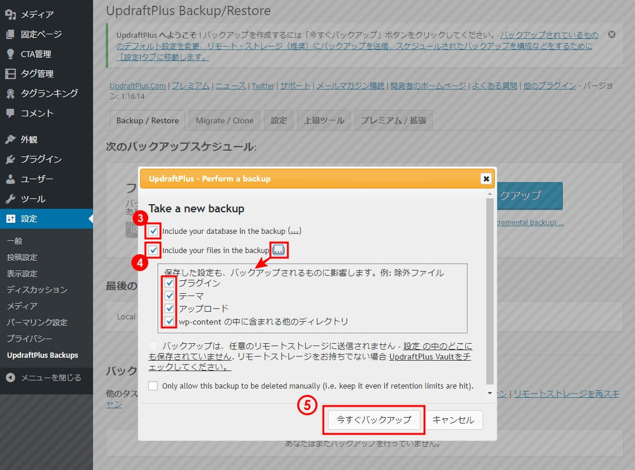
Task: Click the fixed pages (固定ページ) icon
Action: click(10, 34)
